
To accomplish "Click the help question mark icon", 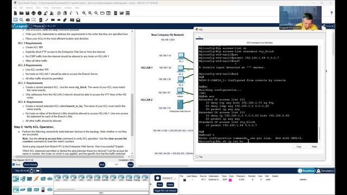I will click(x=331, y=13).
